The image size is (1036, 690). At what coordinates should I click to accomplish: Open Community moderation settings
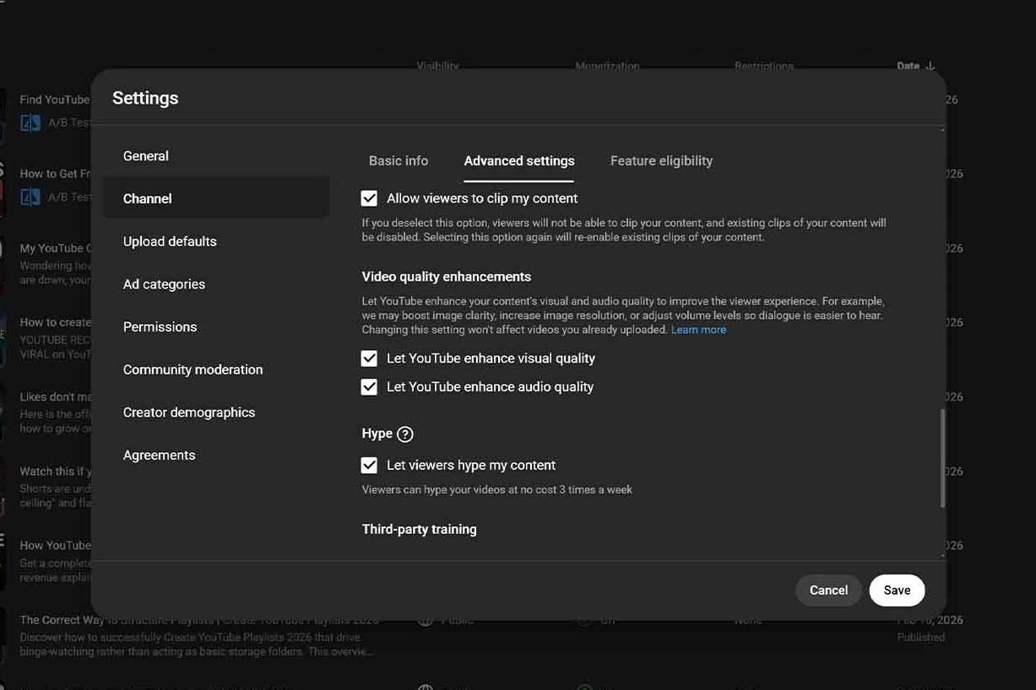pyautogui.click(x=193, y=369)
